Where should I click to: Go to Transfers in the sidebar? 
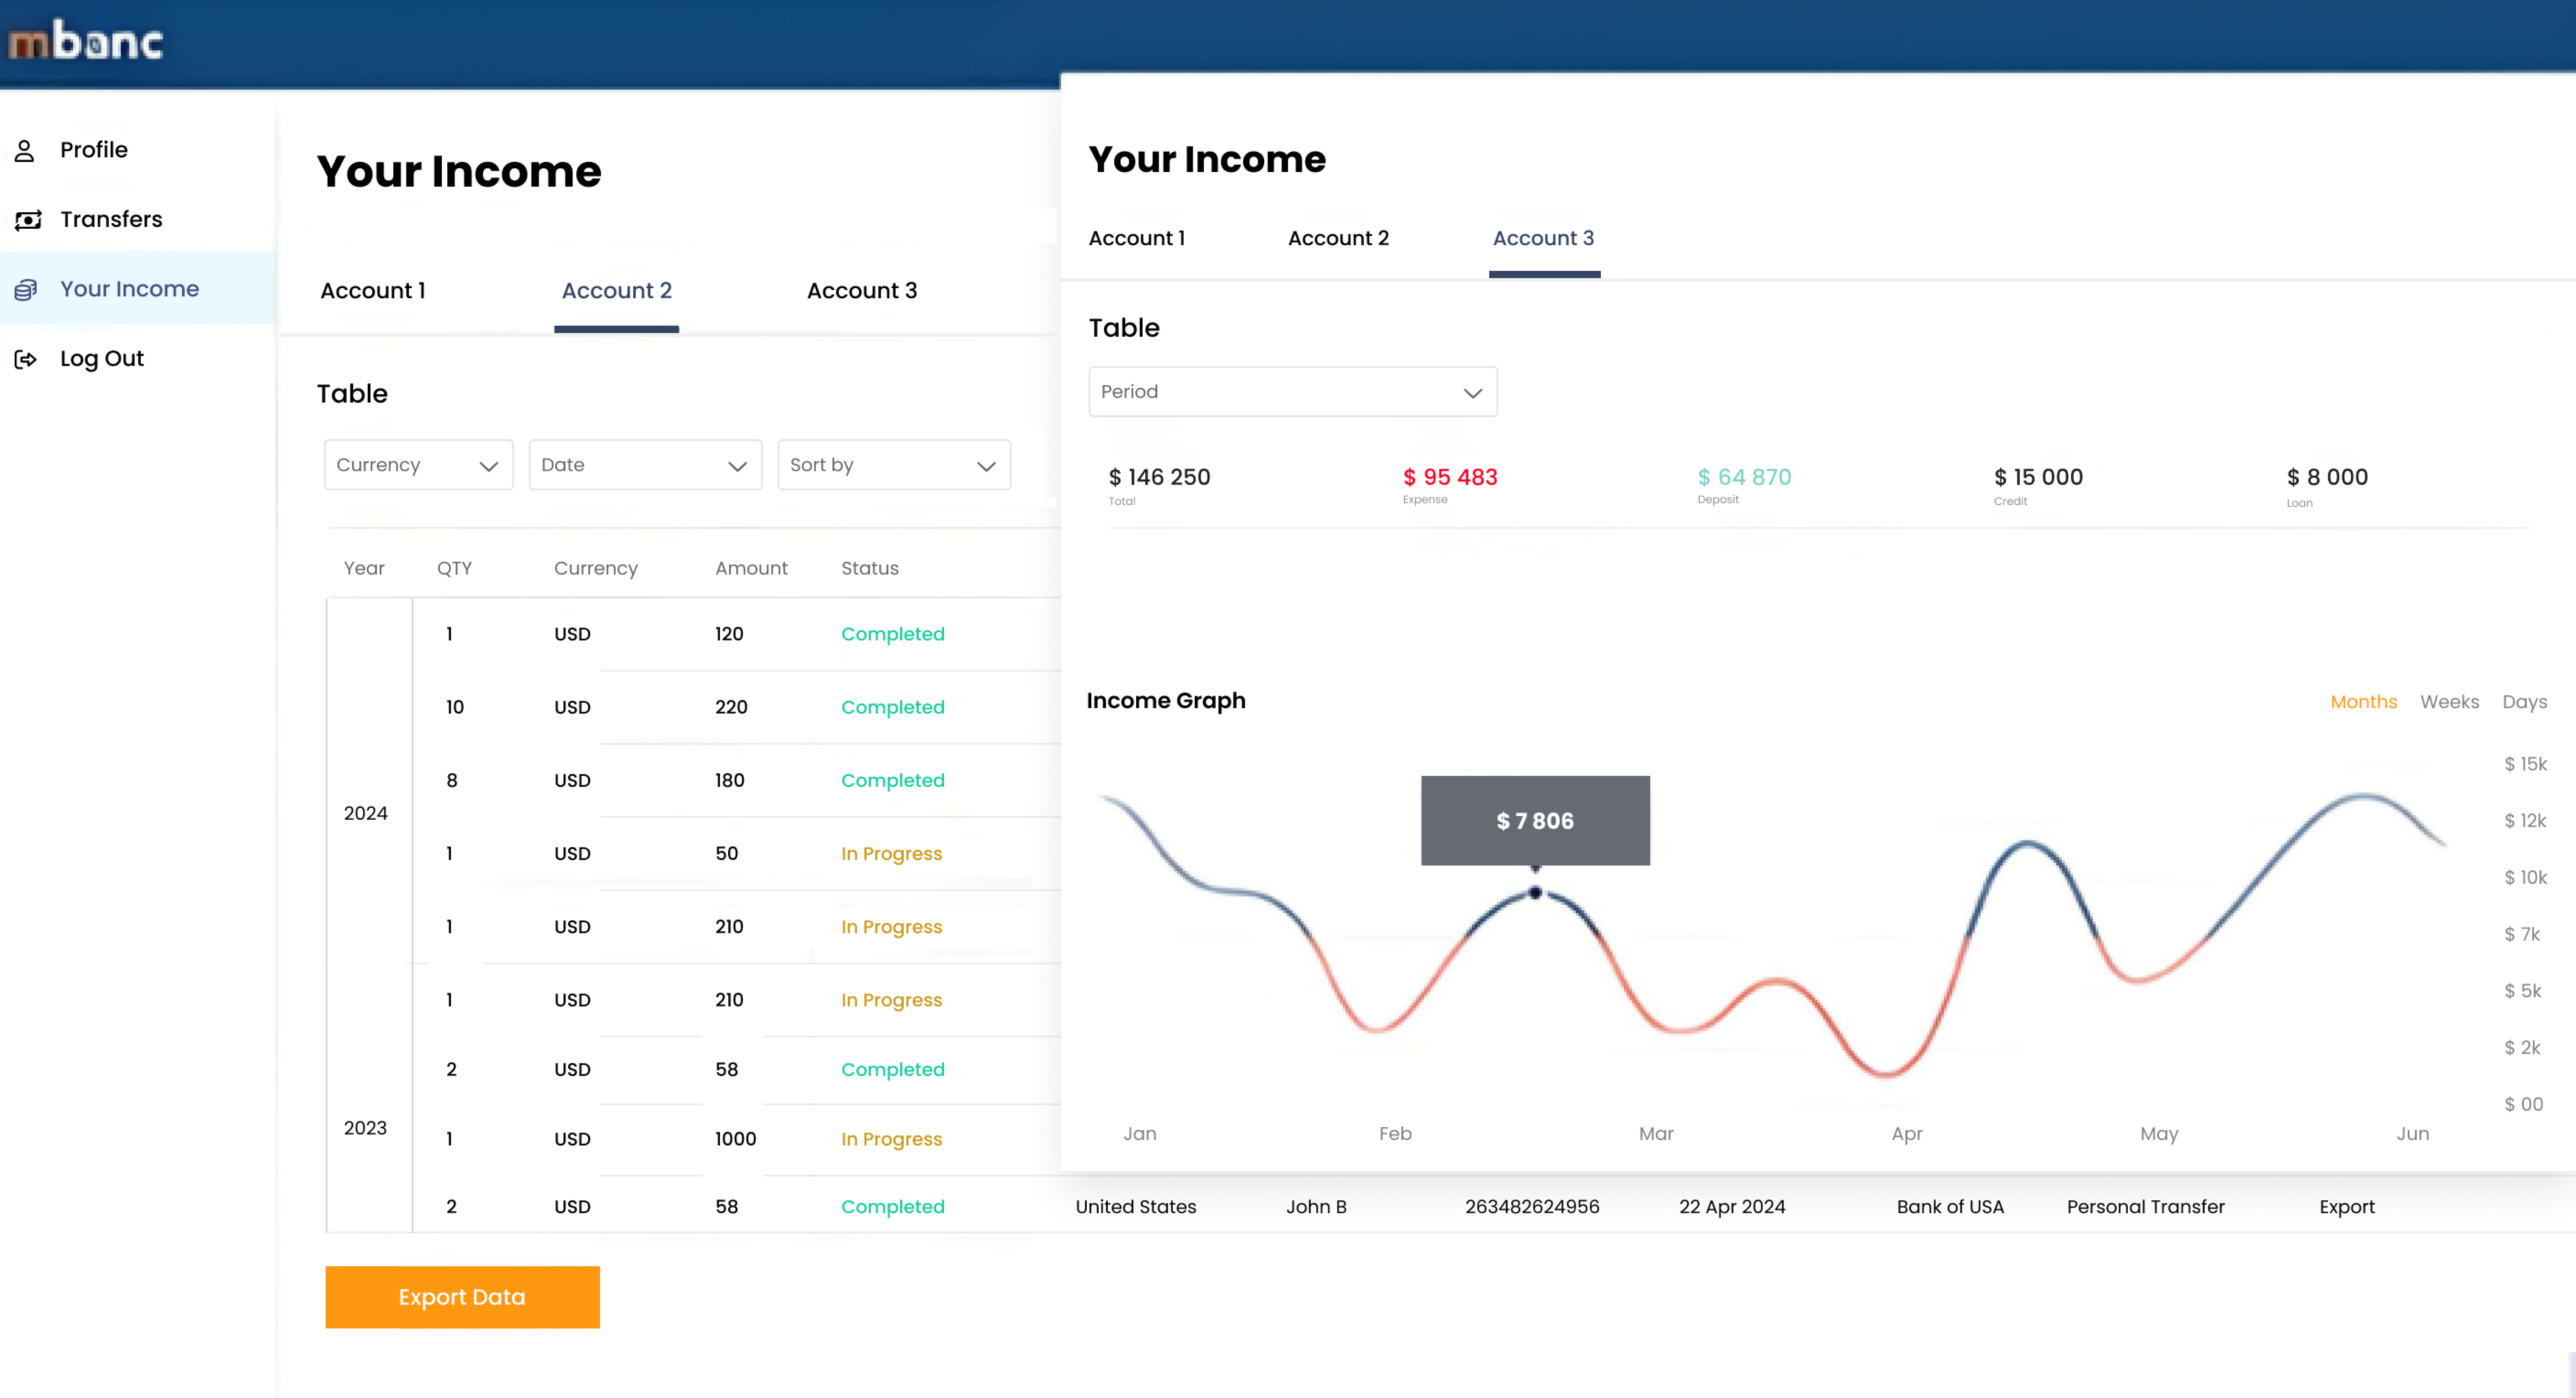pyautogui.click(x=111, y=219)
